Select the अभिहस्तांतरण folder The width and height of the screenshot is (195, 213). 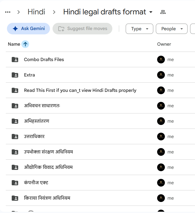tap(37, 121)
